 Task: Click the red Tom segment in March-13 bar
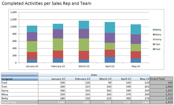click(84, 55)
